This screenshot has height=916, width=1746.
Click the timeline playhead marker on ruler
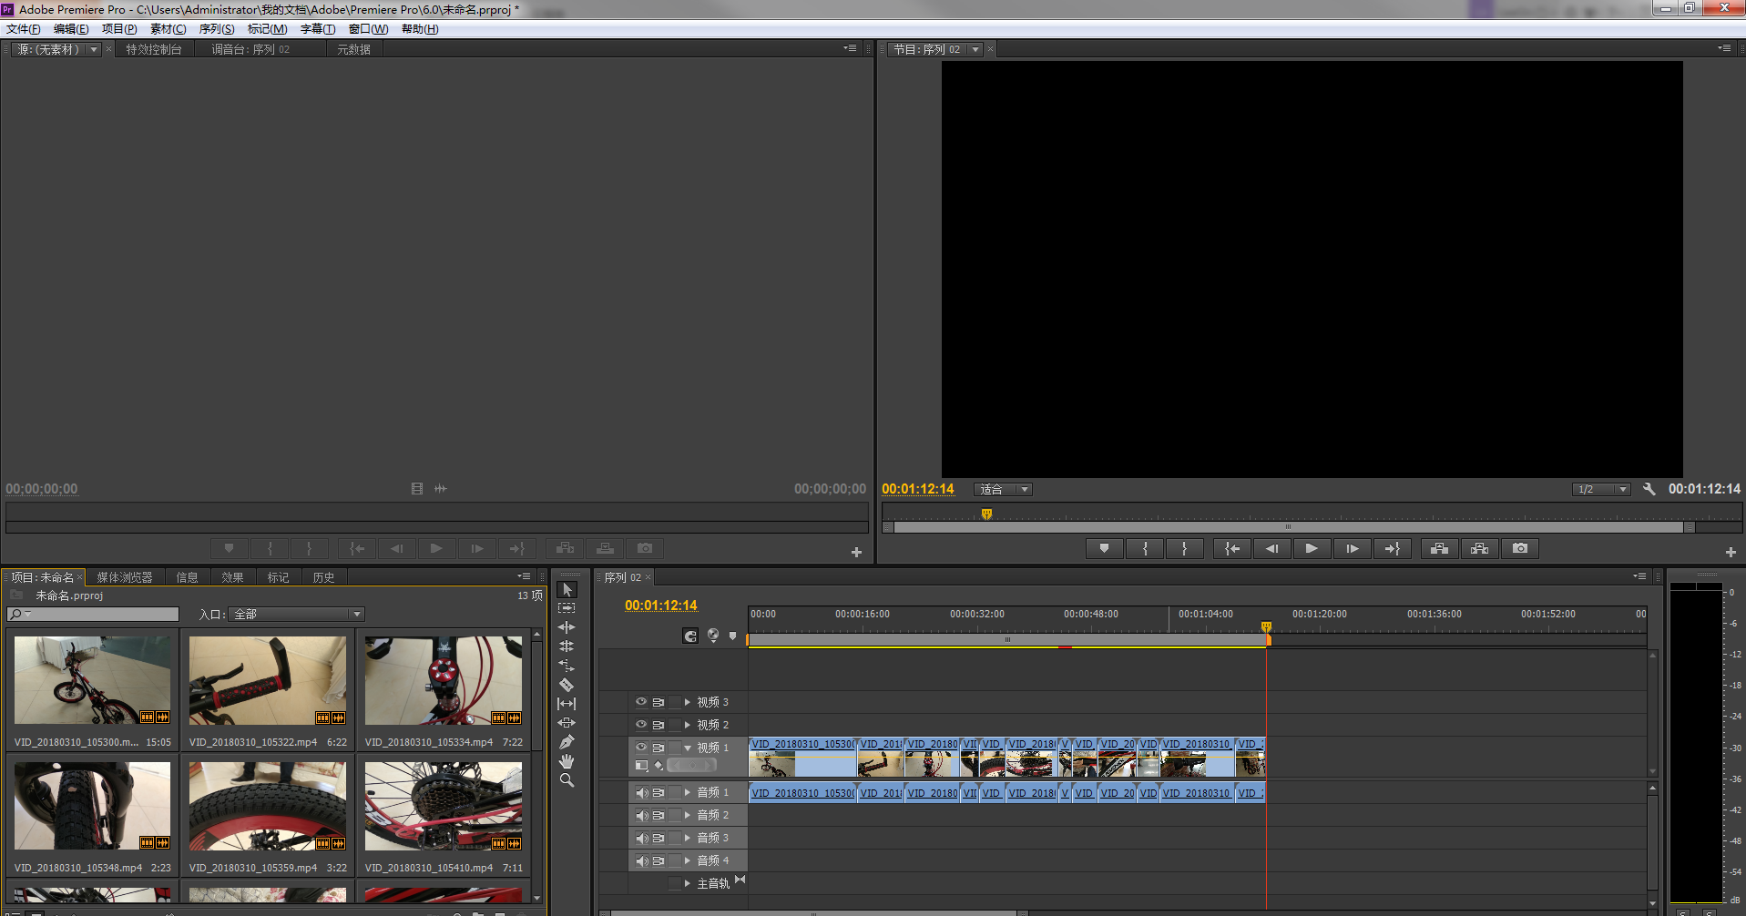[x=1266, y=626]
